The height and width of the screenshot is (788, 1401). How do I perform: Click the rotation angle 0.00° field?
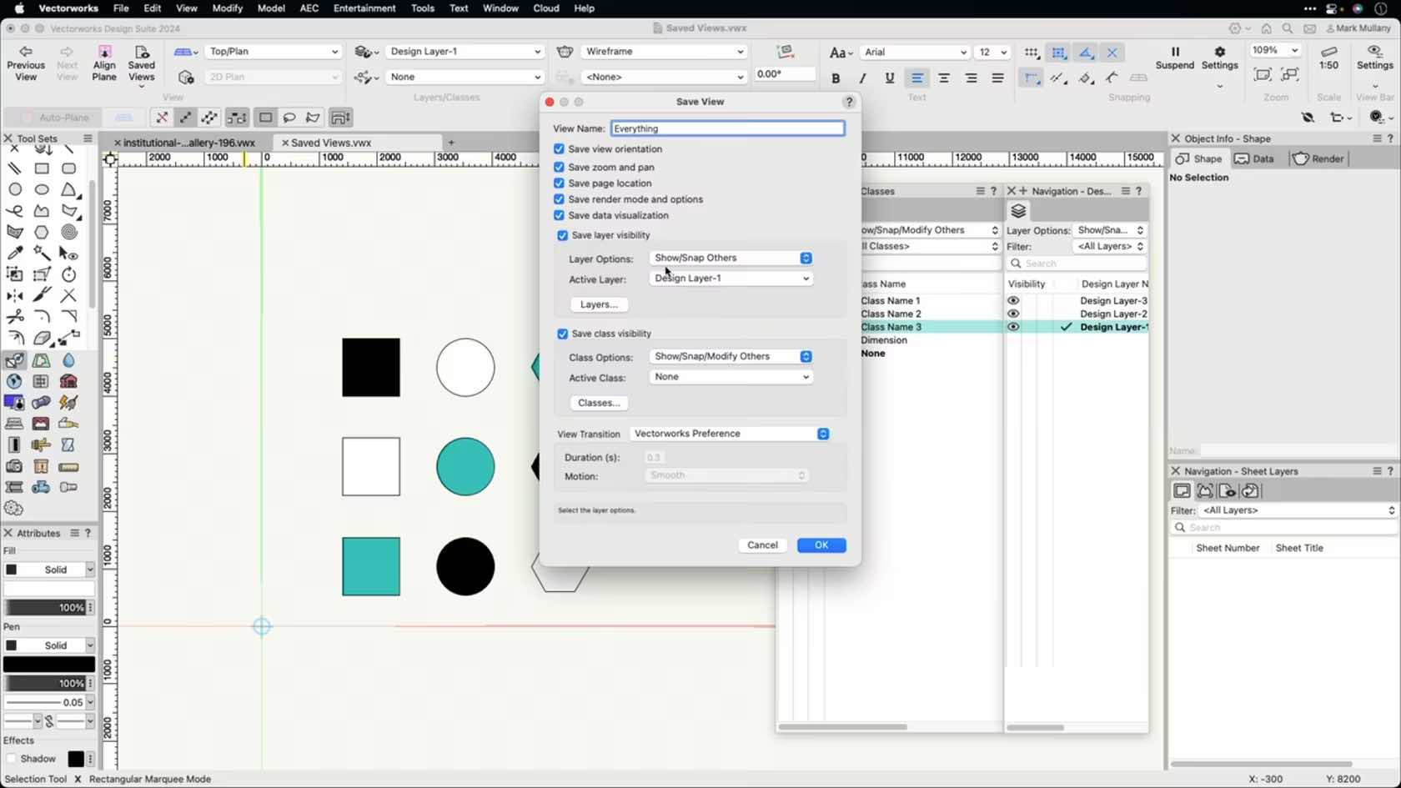click(x=784, y=74)
